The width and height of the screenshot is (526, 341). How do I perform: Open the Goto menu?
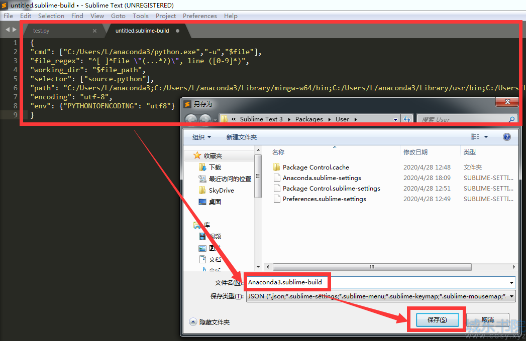(x=118, y=16)
